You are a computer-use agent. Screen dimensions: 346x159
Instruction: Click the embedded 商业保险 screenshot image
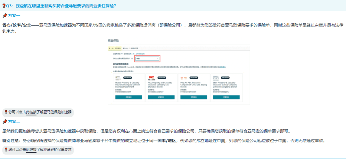179,71
